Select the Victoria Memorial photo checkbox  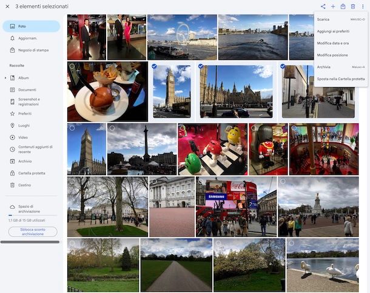[283, 182]
